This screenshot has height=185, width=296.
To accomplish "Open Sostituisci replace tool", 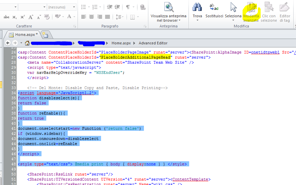I will coord(214,11).
